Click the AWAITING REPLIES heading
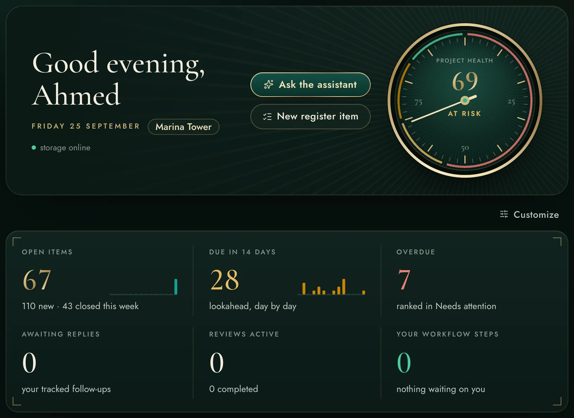This screenshot has height=418, width=574. click(x=61, y=334)
